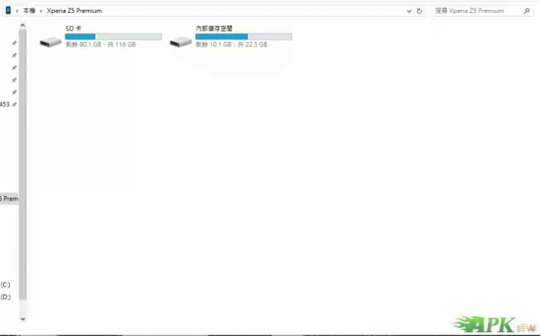Open address bar history dropdown arrow
This screenshot has width=541, height=336.
click(x=409, y=11)
